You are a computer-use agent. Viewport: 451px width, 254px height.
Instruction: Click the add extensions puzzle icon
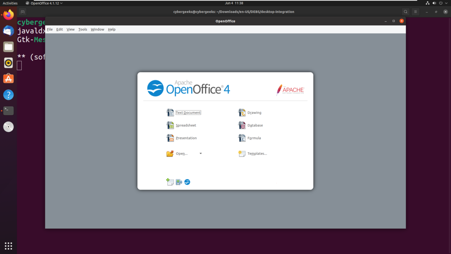179,182
